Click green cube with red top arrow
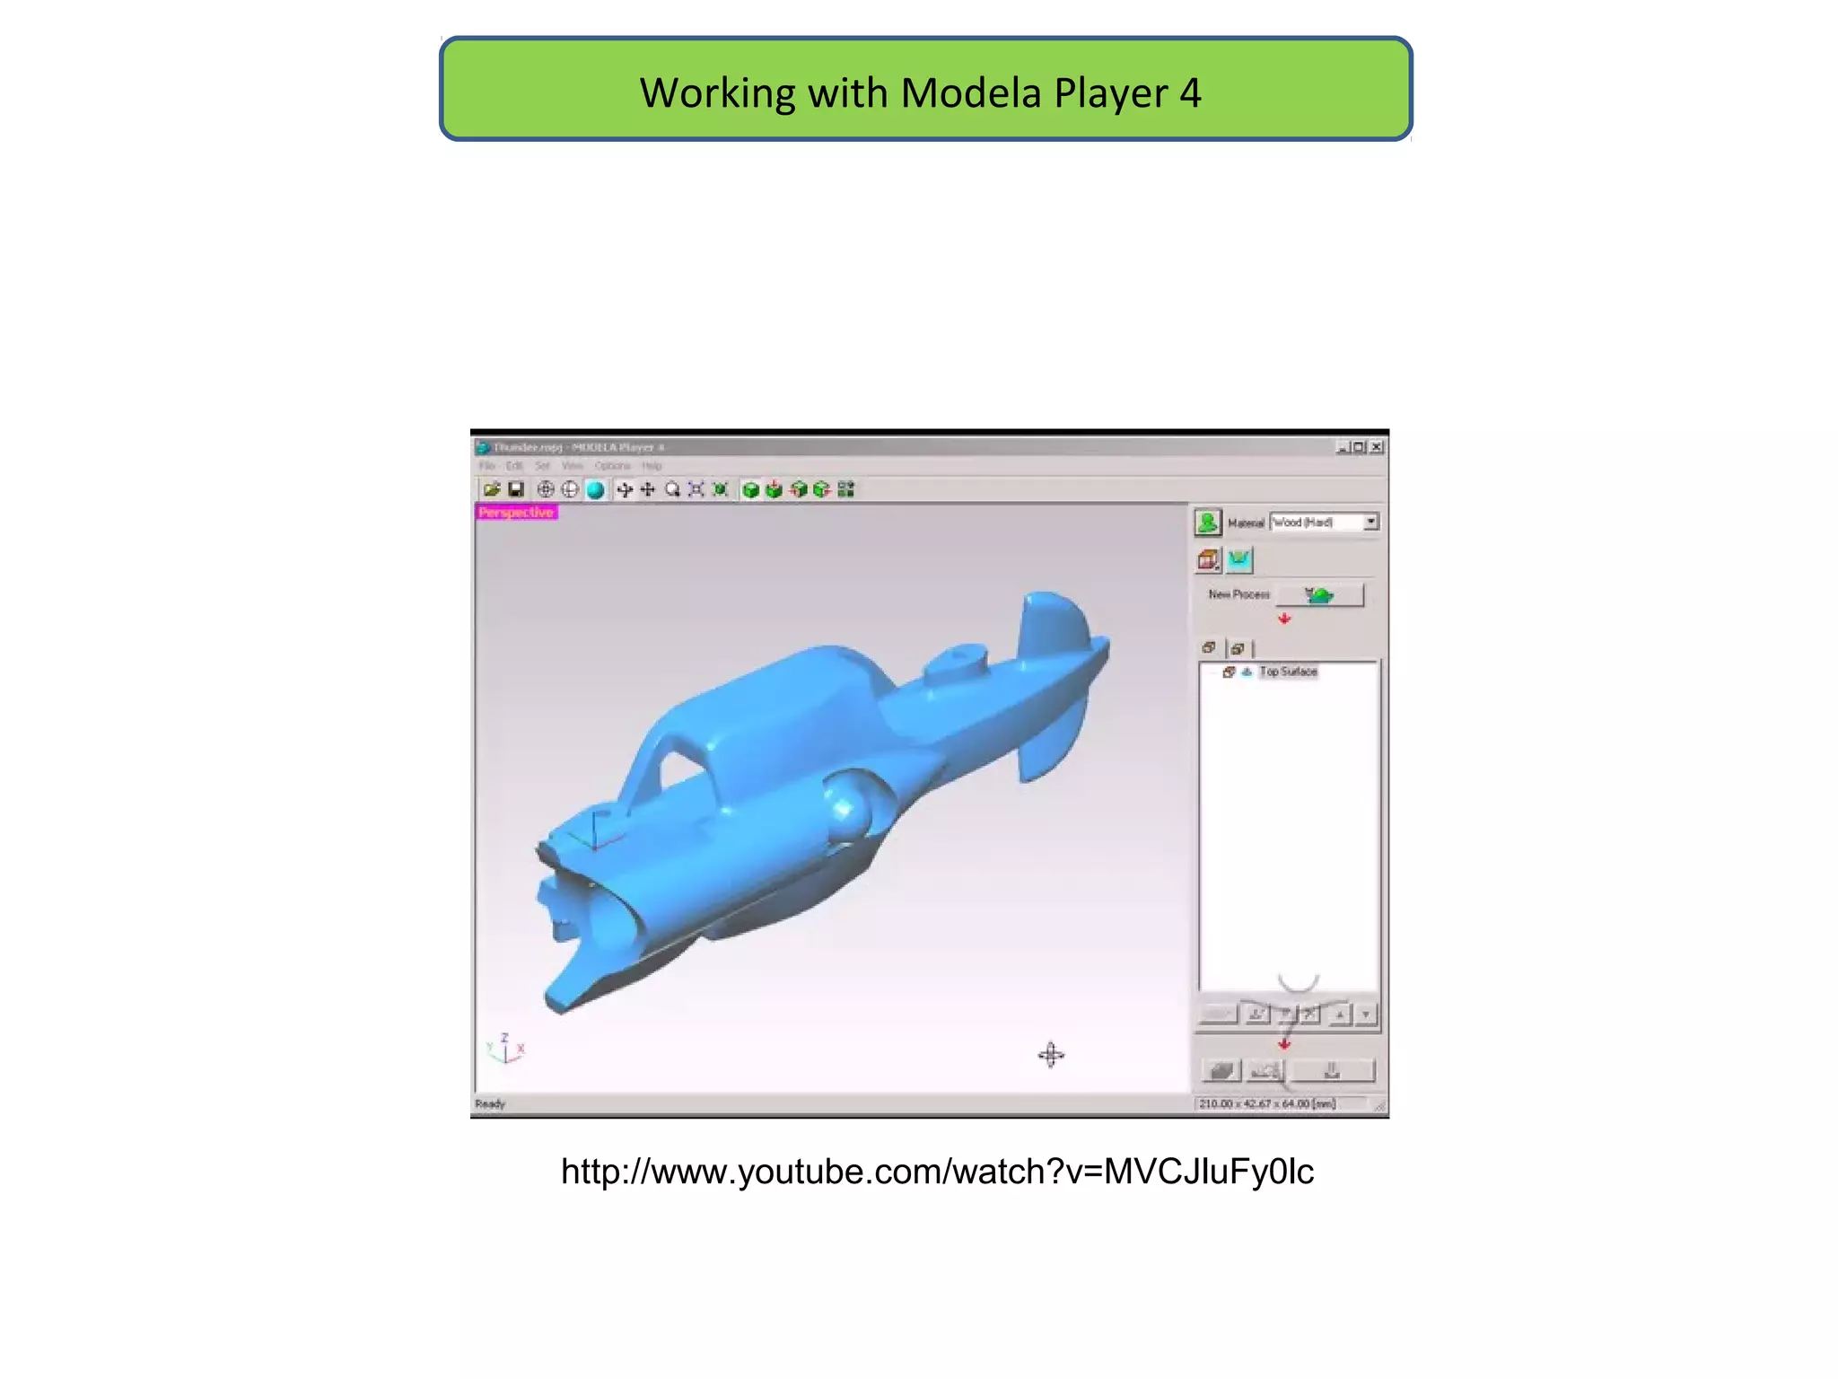1838x1379 pixels. coord(774,489)
